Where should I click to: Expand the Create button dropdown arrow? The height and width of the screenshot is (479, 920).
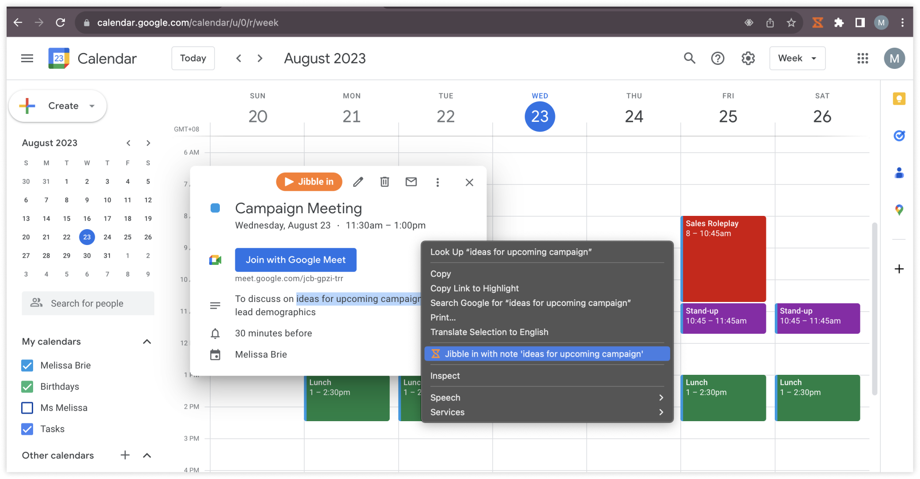(92, 106)
